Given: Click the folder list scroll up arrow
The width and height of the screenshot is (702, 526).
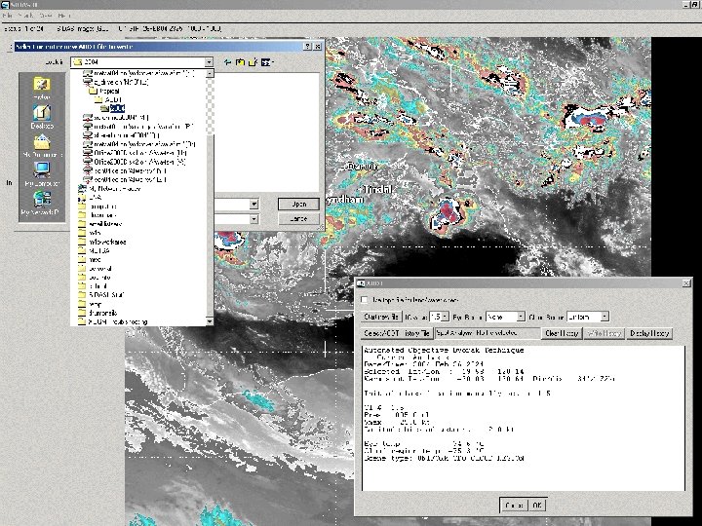Looking at the screenshot, I should (209, 73).
